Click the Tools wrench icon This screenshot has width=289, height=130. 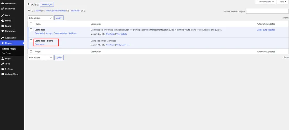click(3, 64)
